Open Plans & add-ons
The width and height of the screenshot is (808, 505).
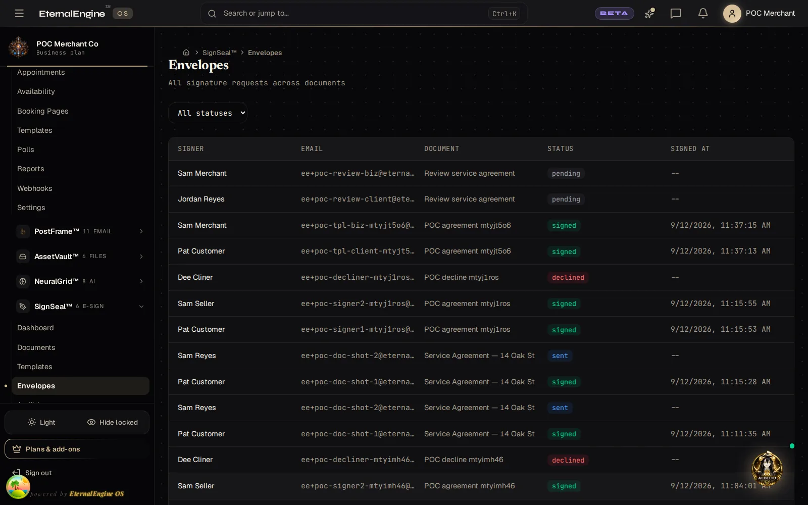(x=77, y=449)
